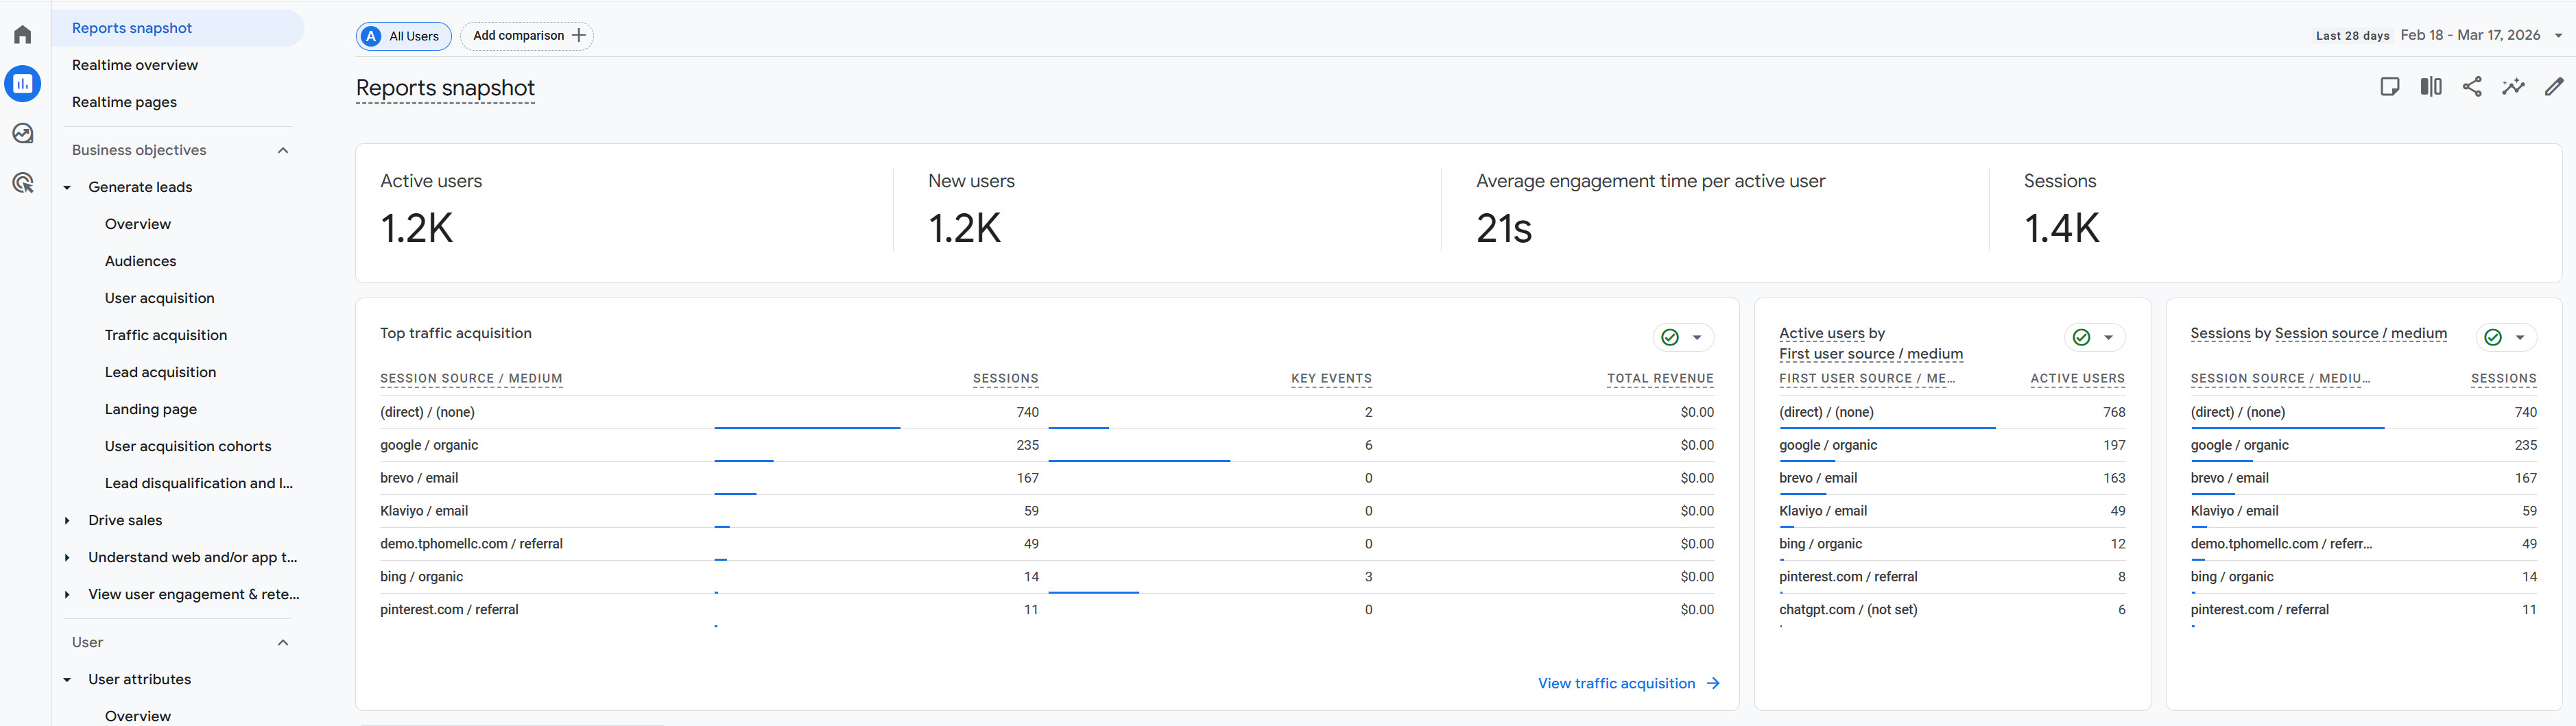Collapse the Business objectives section

click(x=283, y=149)
